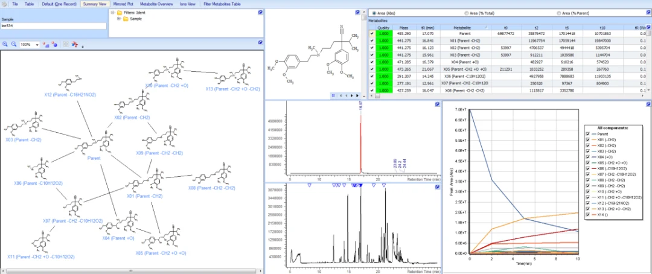Open the Tile menu item
652x274 pixels.
coord(15,4)
